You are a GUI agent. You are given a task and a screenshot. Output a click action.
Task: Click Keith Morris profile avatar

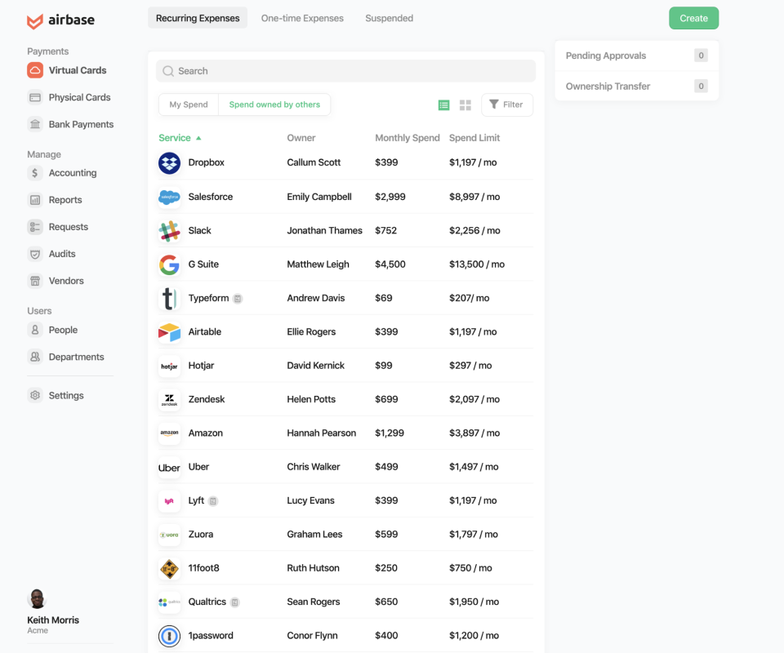37,598
